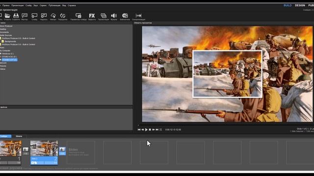Open the Музыка speaker icon
The image size is (314, 176).
click(x=114, y=17)
